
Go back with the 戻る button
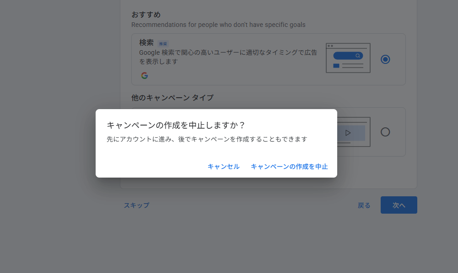[x=364, y=205]
